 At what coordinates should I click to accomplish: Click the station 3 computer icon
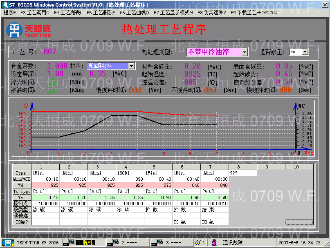(x=155, y=243)
